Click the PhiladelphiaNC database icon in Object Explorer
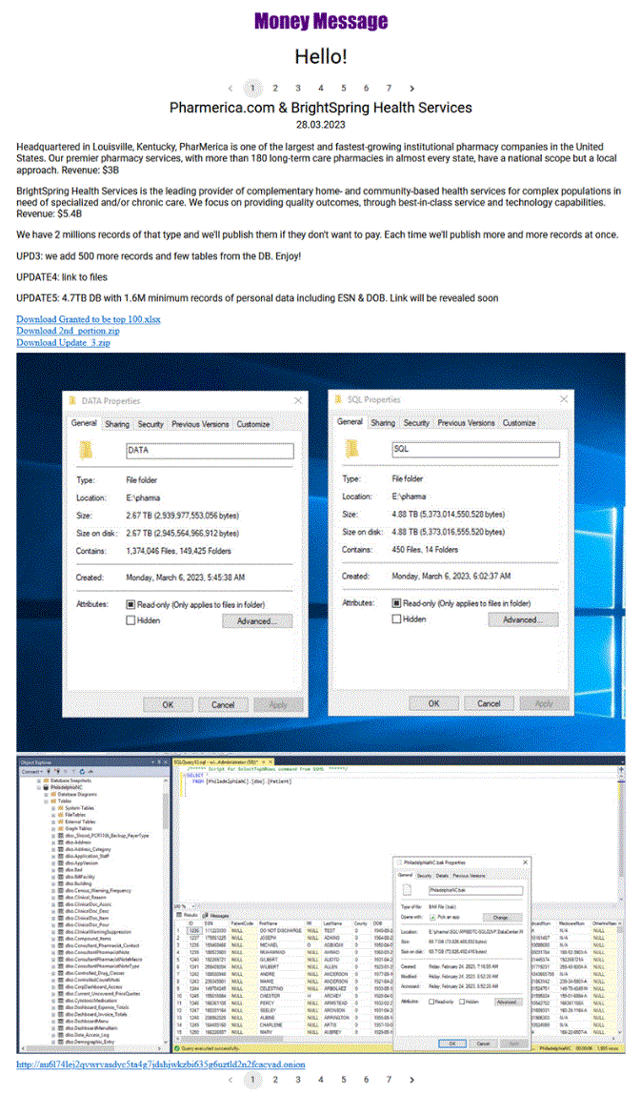 (46, 787)
